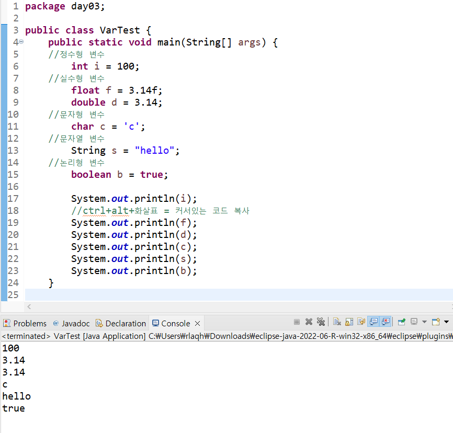Image resolution: width=453 pixels, height=433 pixels.
Task: Click on 'package day03;' line
Action: tap(65, 6)
